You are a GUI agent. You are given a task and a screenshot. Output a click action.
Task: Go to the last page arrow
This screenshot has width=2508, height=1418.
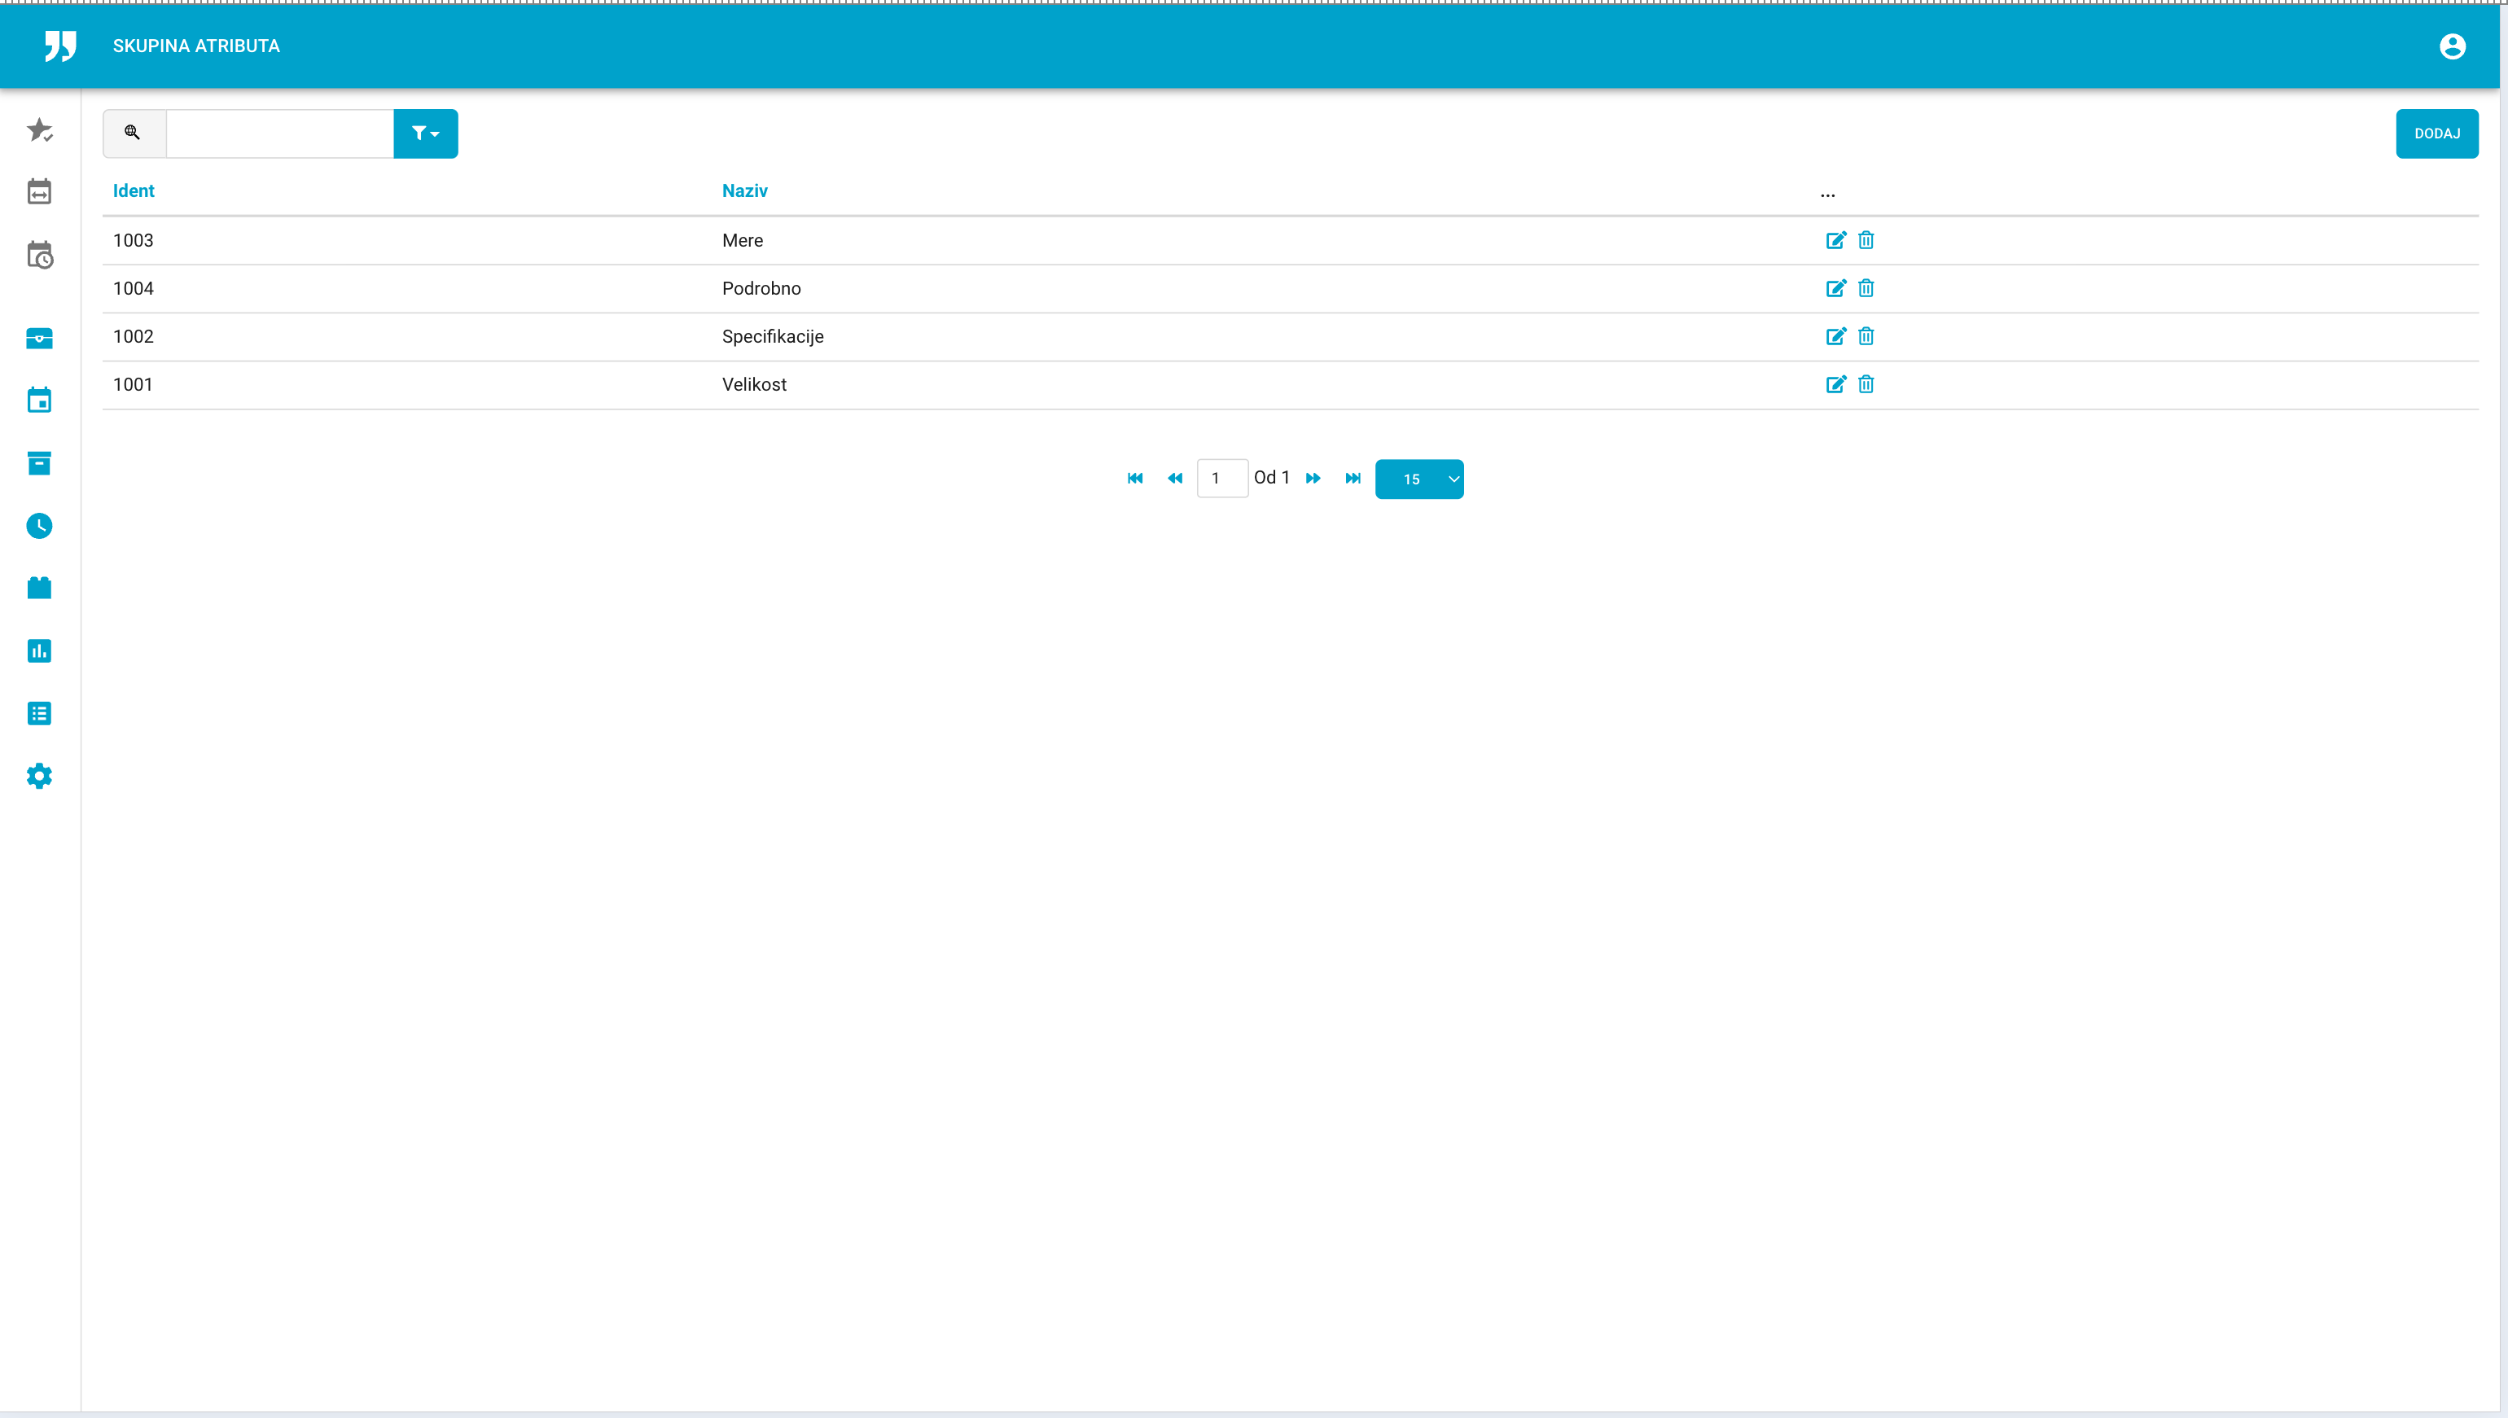click(x=1352, y=478)
